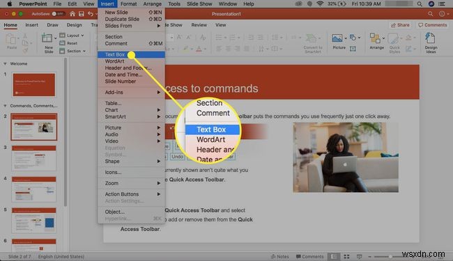Screen dimensions: 453x261
Task: Collapse the Welcome section in slide panel
Action: point(5,63)
